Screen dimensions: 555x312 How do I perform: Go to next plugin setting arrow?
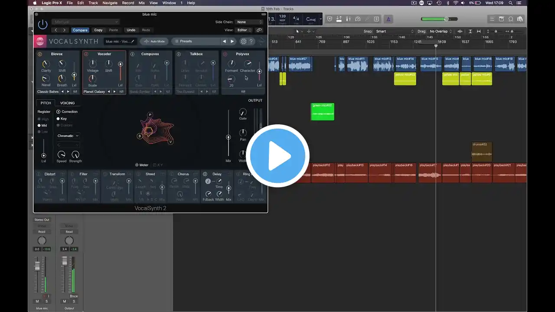(x=64, y=30)
